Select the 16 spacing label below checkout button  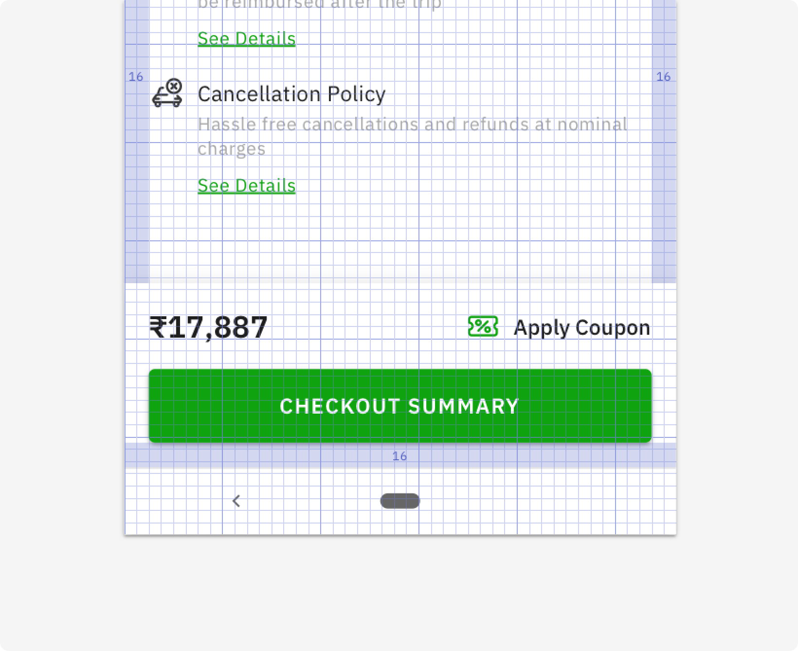[x=399, y=456]
